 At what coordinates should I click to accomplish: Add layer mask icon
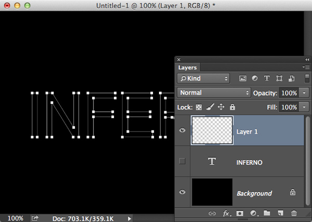[240, 214]
